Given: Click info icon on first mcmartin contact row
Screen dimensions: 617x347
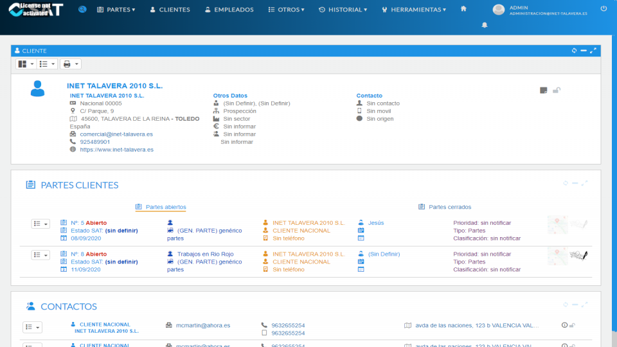Looking at the screenshot, I should pos(564,325).
